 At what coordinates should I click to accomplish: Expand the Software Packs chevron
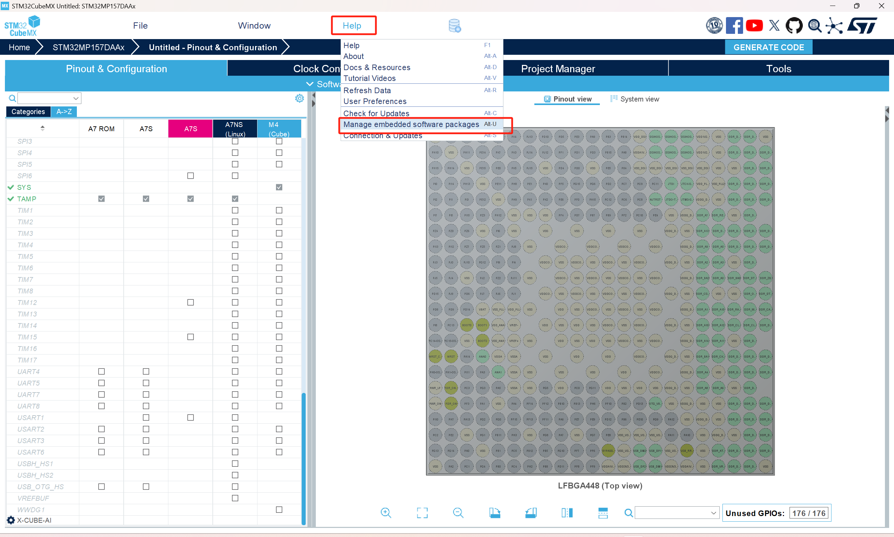(x=310, y=84)
